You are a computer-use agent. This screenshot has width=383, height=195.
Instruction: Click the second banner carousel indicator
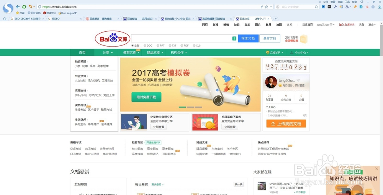tap(190, 107)
